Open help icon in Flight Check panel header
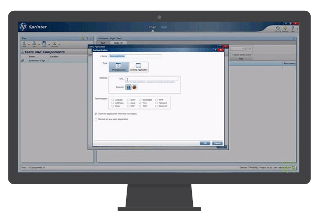Image resolution: width=319 pixels, height=221 pixels. point(293,38)
